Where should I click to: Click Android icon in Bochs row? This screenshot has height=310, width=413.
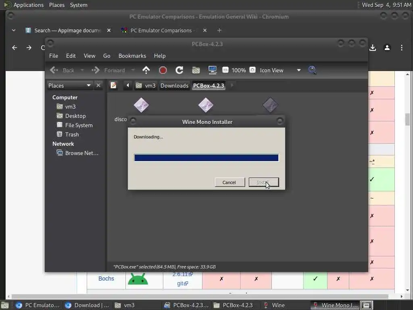coord(138,279)
